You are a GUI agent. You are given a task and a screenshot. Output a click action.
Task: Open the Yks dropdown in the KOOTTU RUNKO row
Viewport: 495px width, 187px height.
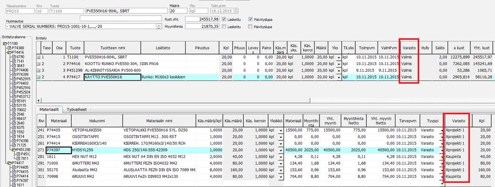point(339,65)
